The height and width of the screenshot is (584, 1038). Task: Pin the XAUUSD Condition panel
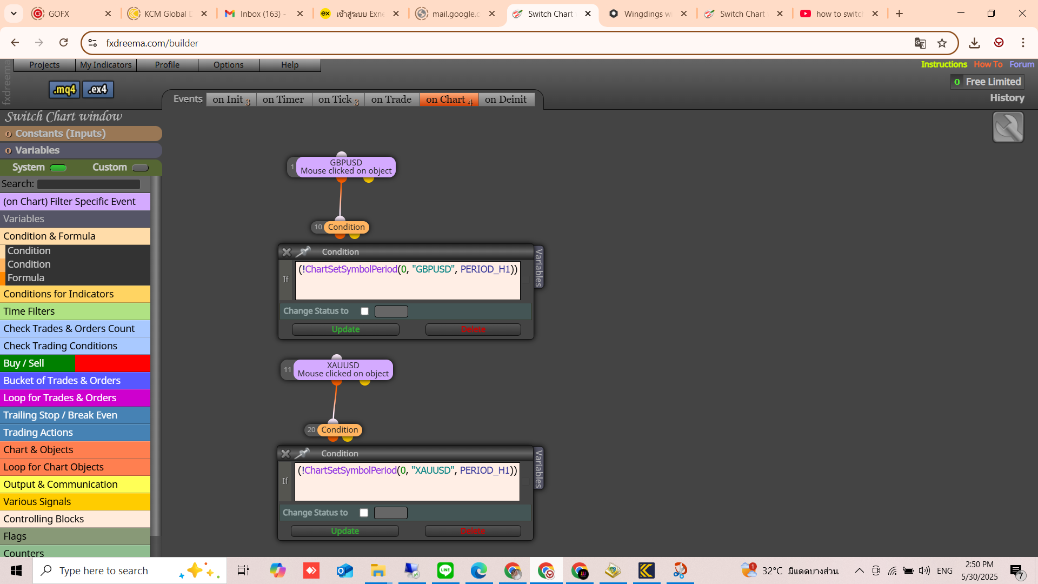[x=303, y=453]
